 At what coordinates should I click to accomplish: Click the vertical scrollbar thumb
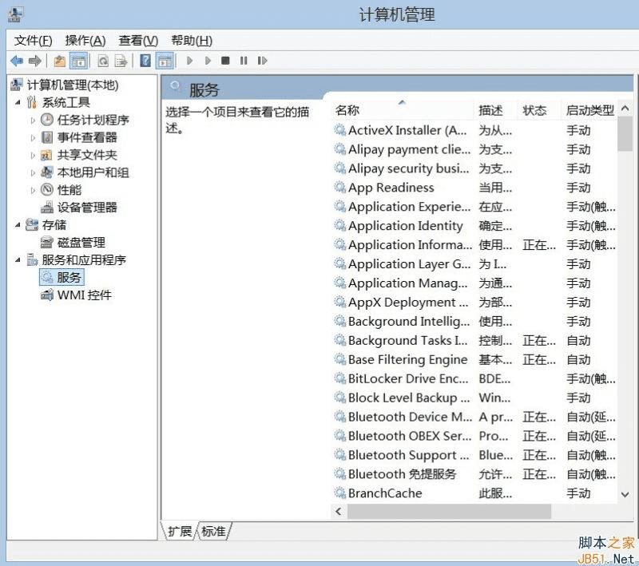click(x=625, y=133)
